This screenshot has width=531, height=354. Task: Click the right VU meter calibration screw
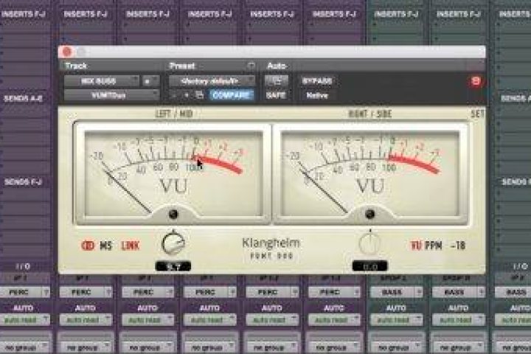pos(370,215)
